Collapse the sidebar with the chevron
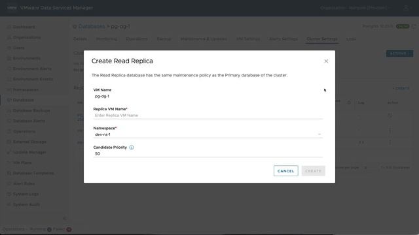The width and height of the screenshot is (419, 235). [x=64, y=219]
